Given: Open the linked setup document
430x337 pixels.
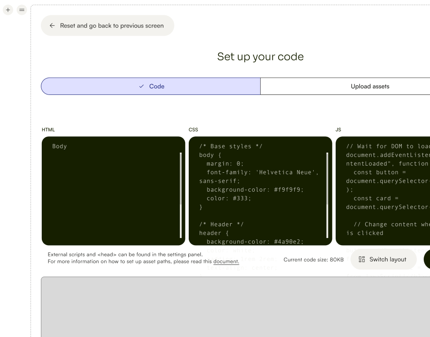Looking at the screenshot, I should pyautogui.click(x=226, y=261).
